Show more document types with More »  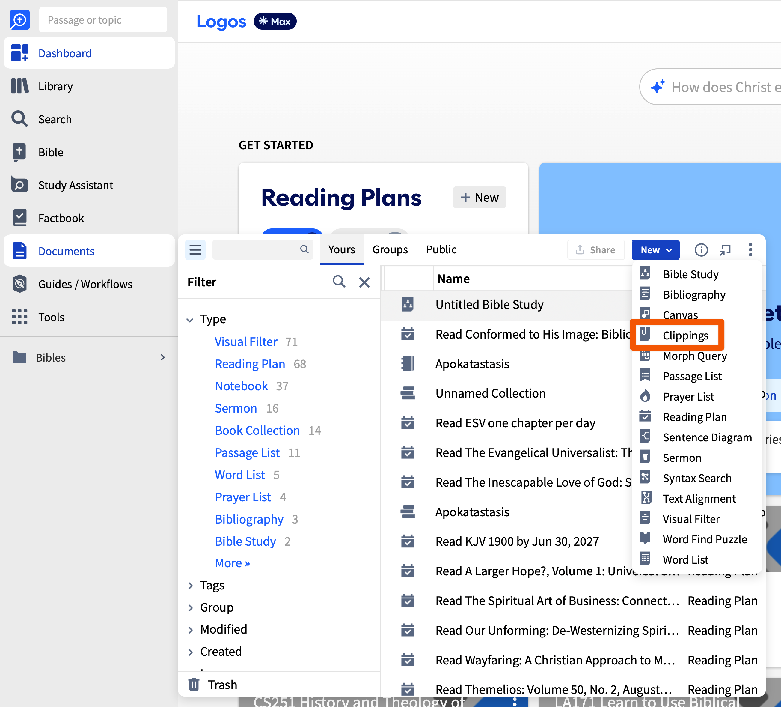tap(233, 563)
